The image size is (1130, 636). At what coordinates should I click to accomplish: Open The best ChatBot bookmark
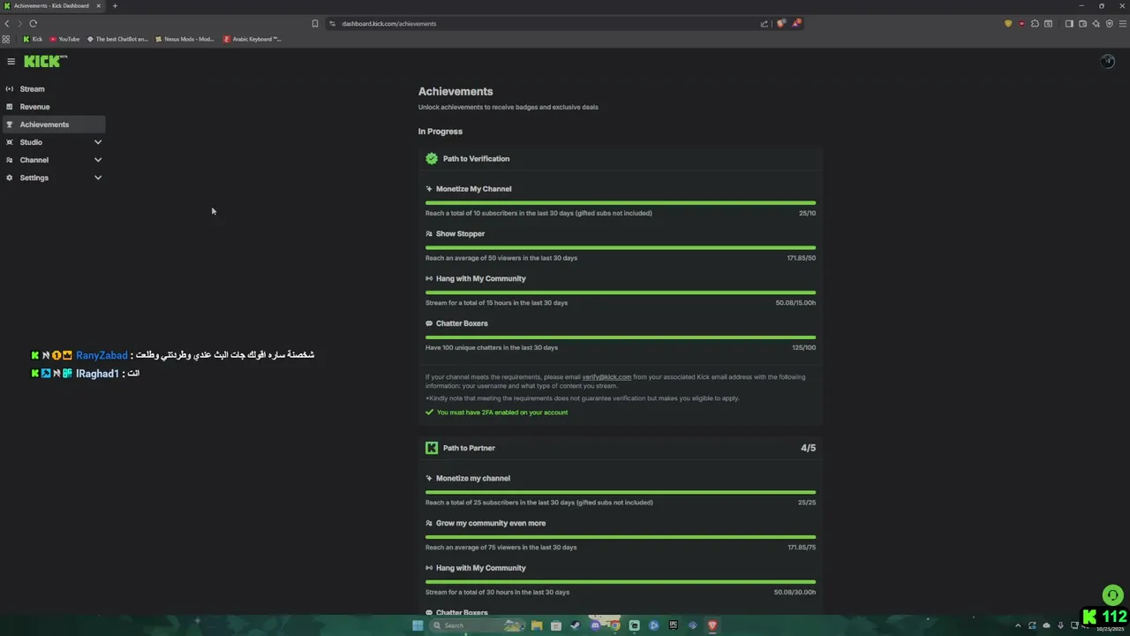tap(117, 39)
